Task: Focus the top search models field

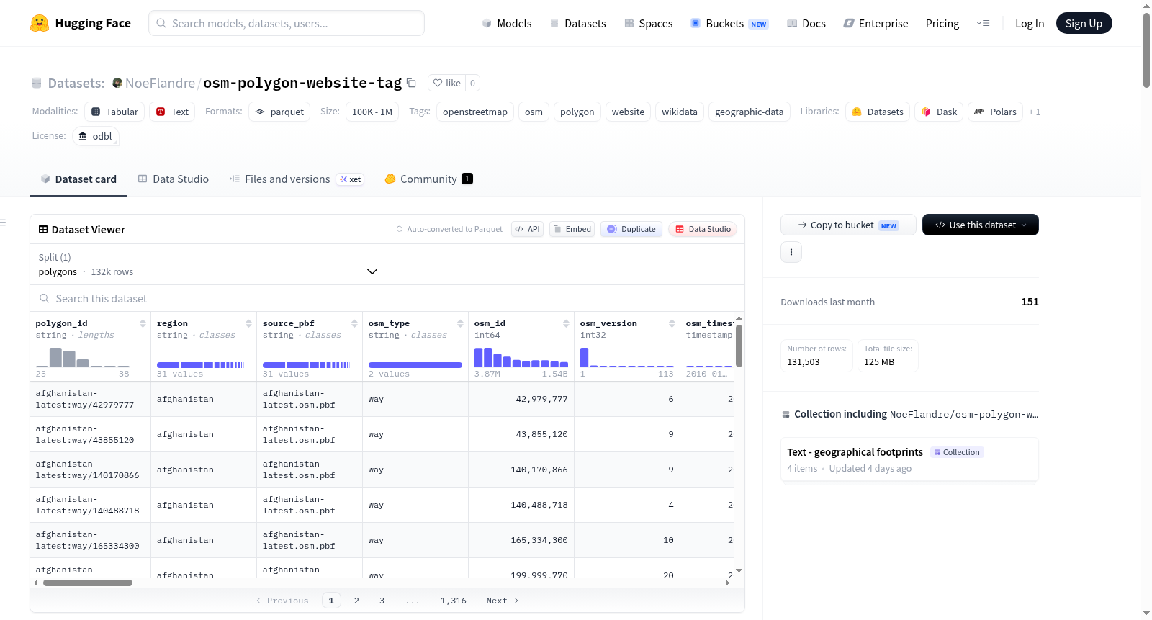Action: (x=287, y=23)
